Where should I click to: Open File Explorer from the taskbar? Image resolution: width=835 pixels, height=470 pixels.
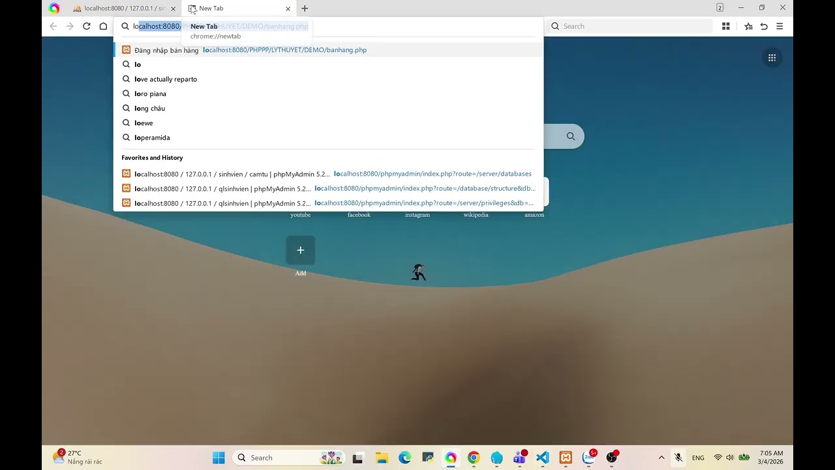pos(382,458)
